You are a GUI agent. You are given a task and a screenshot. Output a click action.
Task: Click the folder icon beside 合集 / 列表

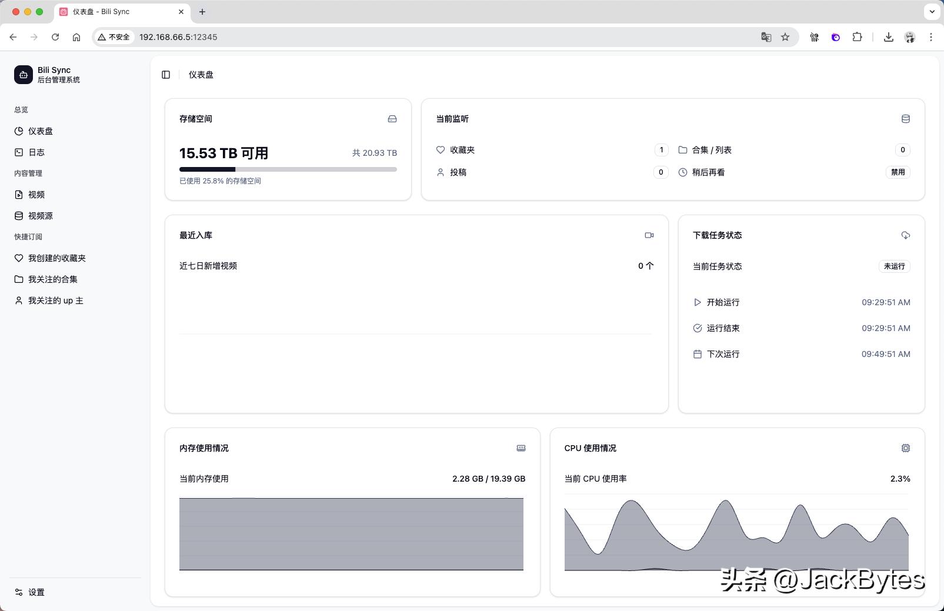(683, 150)
